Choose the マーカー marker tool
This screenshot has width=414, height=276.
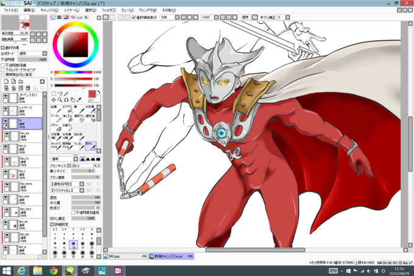[56, 118]
